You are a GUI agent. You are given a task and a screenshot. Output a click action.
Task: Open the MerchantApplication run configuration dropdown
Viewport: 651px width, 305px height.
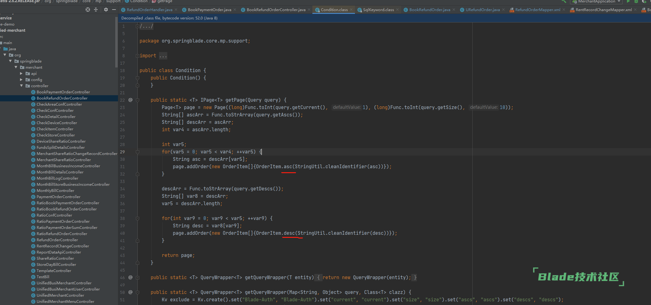pyautogui.click(x=596, y=2)
